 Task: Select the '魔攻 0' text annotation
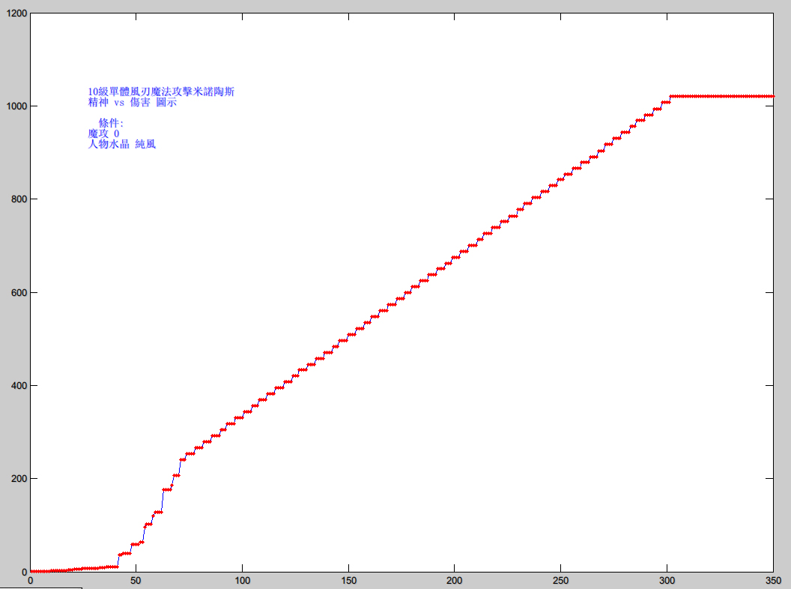click(x=103, y=133)
